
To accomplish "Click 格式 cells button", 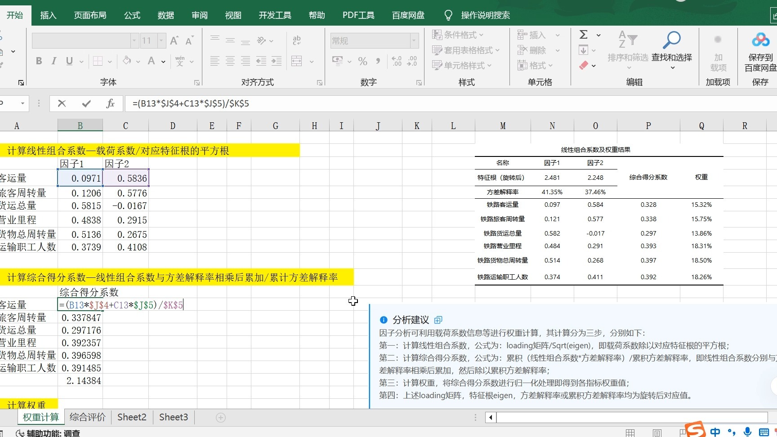I will [535, 65].
